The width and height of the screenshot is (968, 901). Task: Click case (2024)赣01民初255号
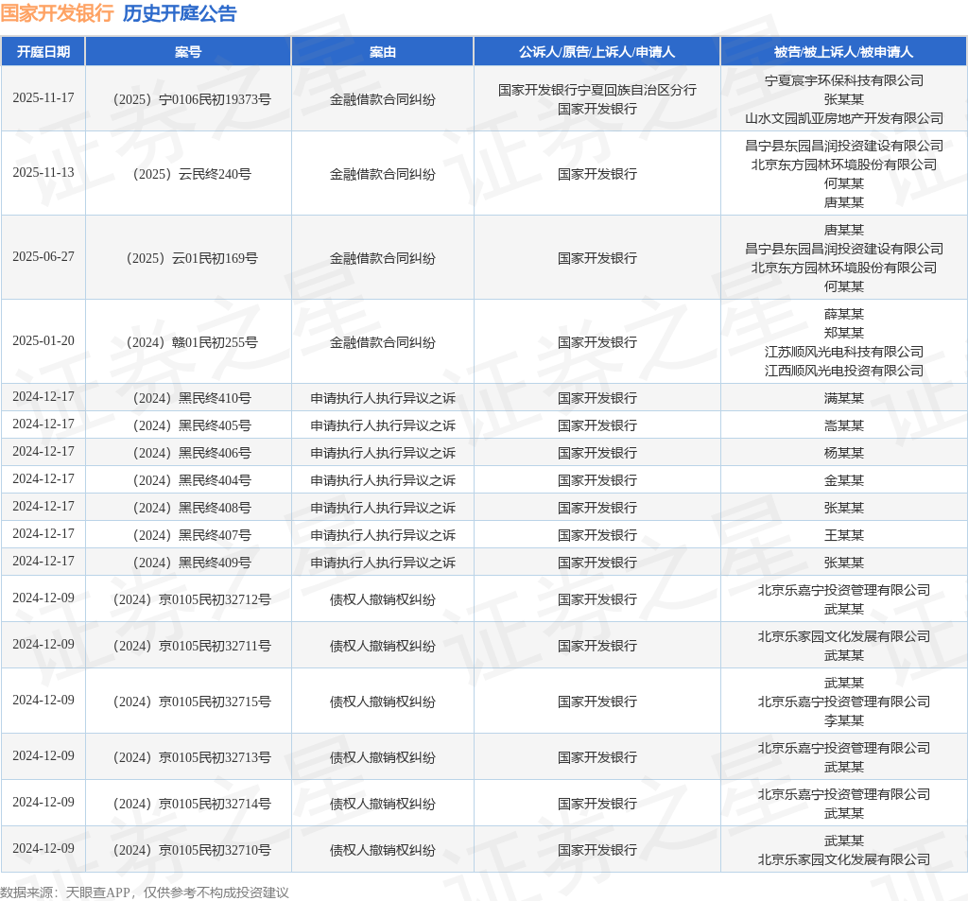click(188, 342)
